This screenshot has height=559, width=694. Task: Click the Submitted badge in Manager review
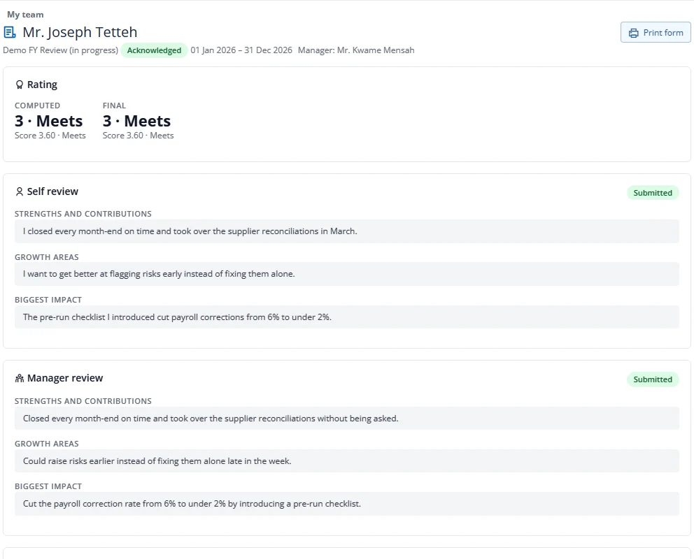click(653, 379)
